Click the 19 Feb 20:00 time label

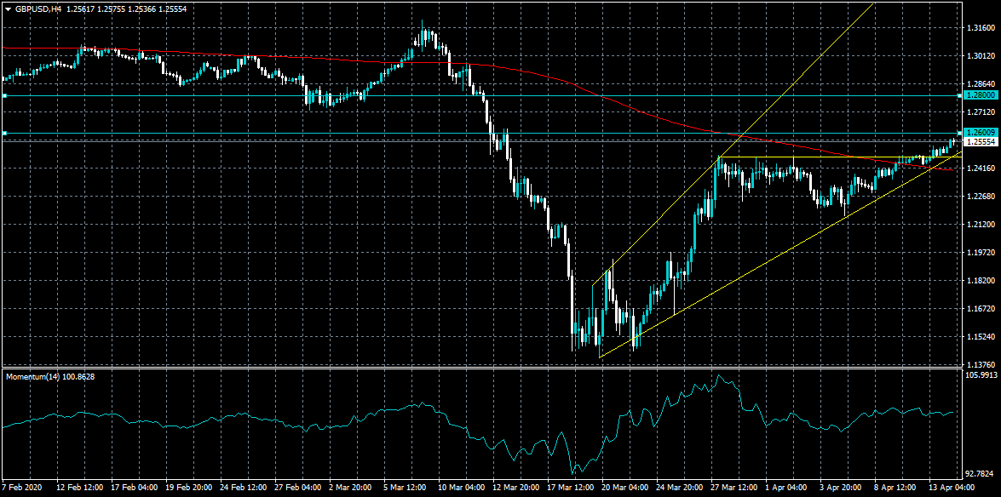189,488
